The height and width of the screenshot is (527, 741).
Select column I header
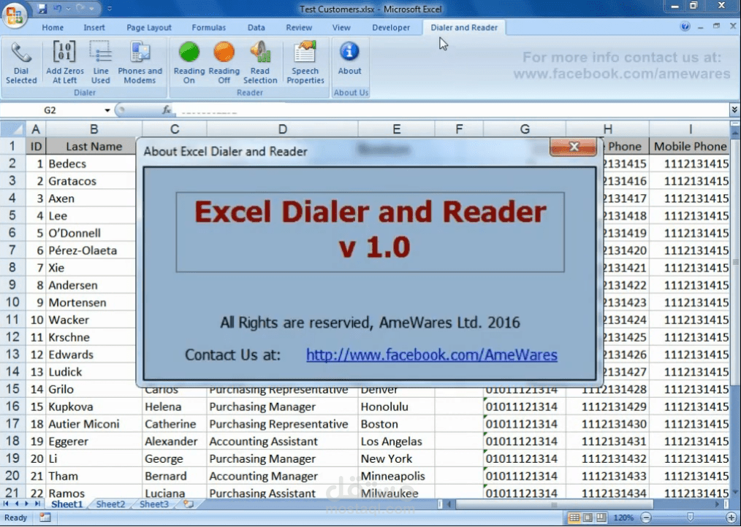(690, 129)
